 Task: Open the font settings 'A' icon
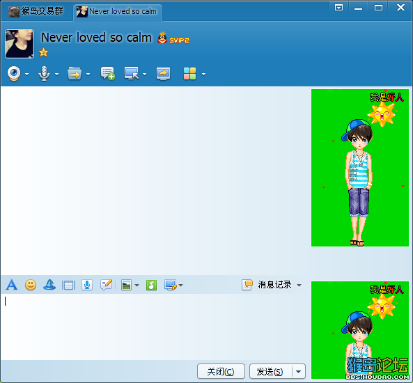coord(12,285)
